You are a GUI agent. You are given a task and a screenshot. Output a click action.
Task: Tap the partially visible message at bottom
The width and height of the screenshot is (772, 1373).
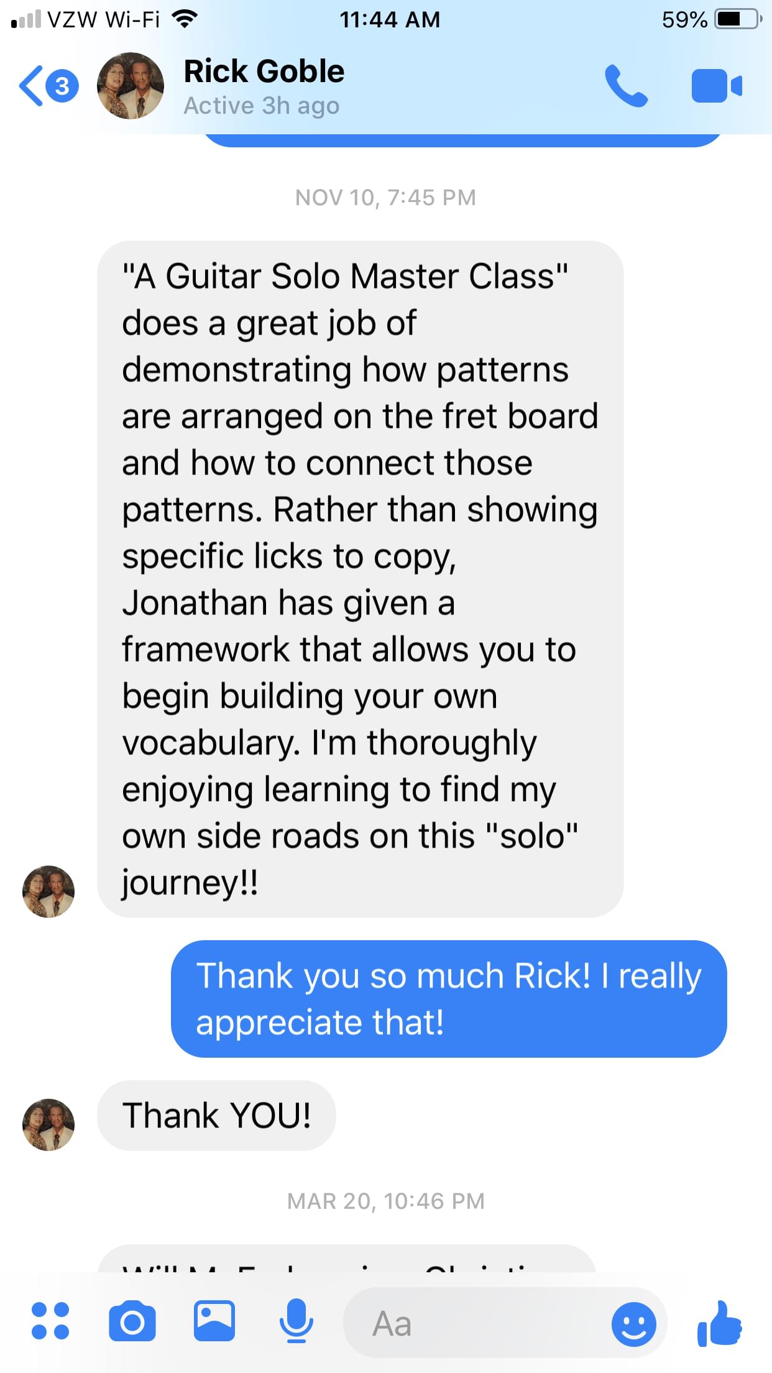tap(347, 1258)
